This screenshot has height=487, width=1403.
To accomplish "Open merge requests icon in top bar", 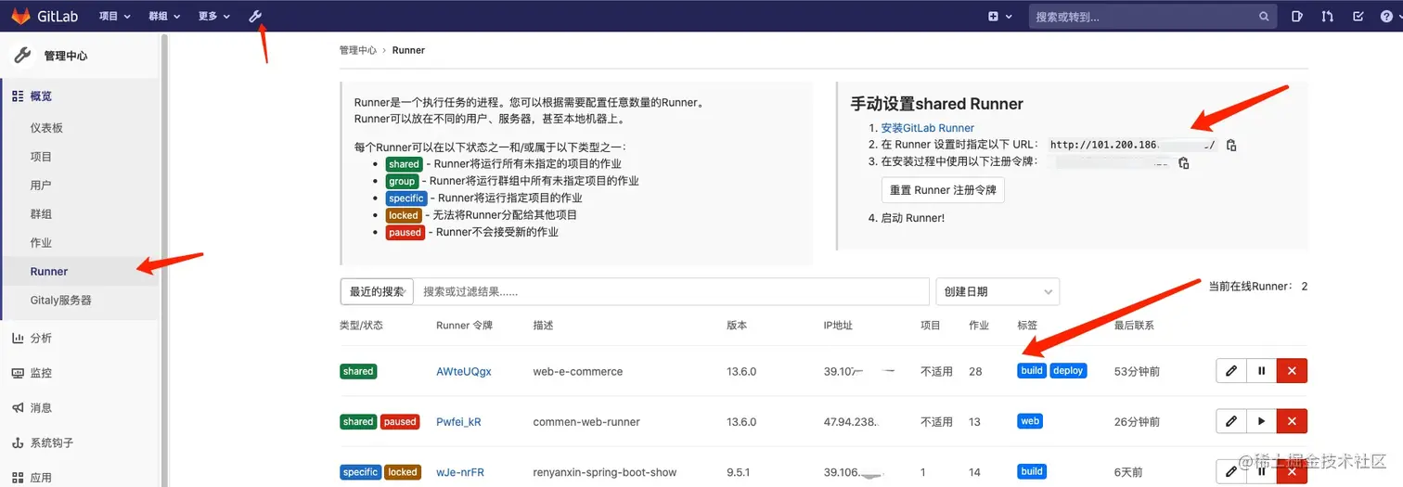I will click(x=1328, y=17).
